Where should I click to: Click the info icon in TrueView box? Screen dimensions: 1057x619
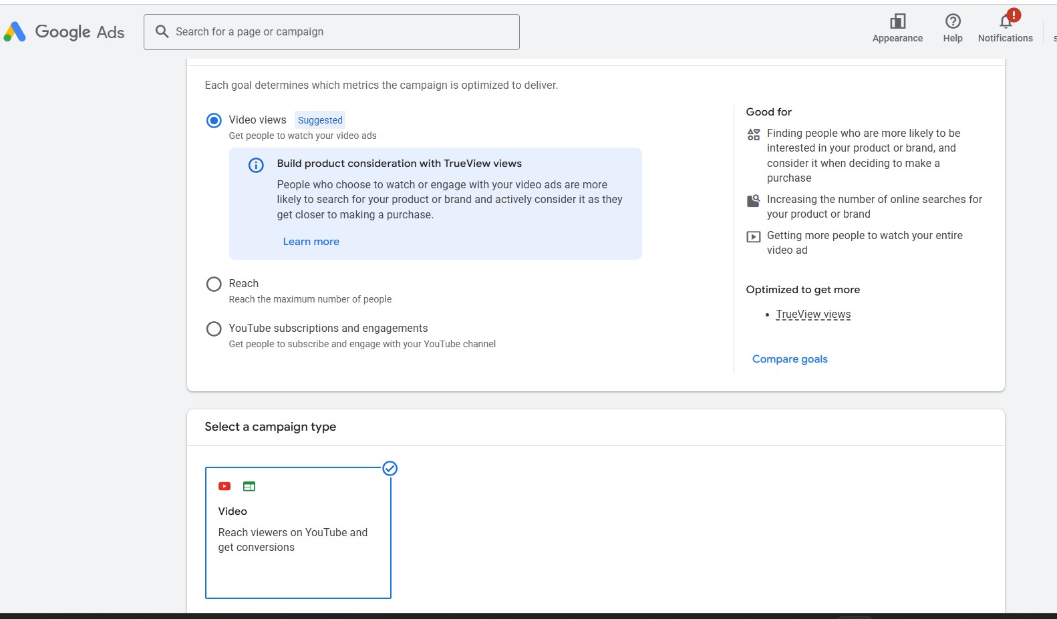click(256, 165)
